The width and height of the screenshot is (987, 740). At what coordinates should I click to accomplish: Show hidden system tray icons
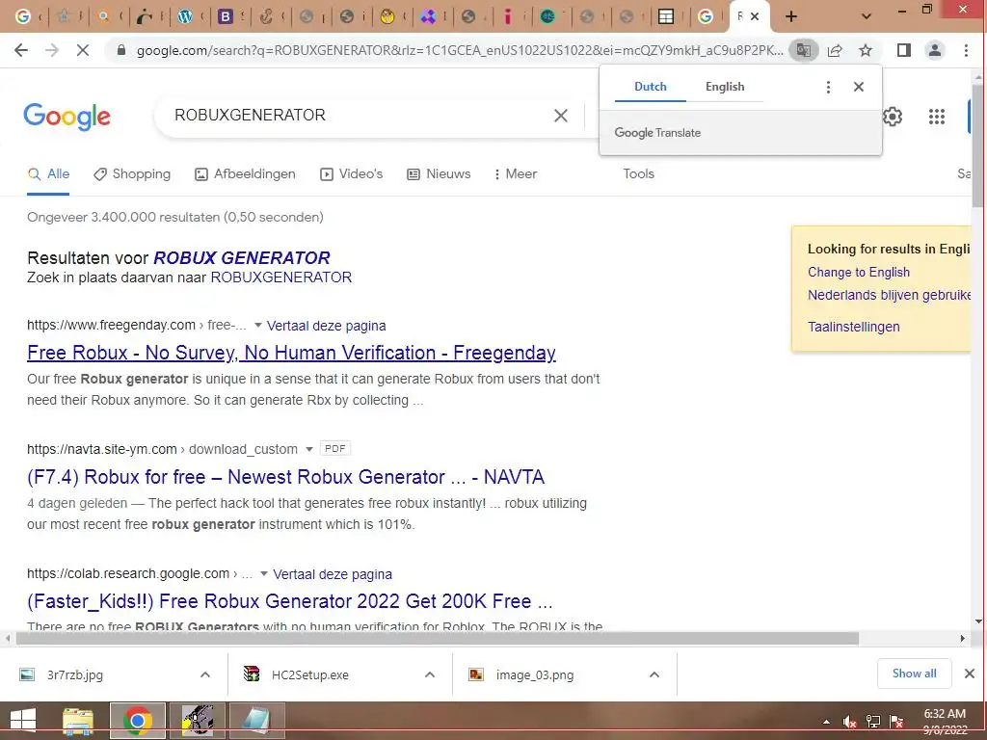[826, 722]
